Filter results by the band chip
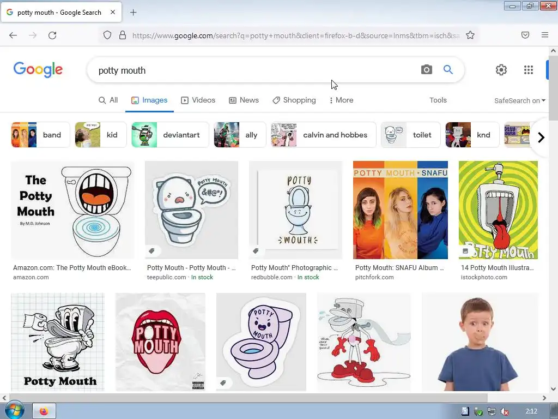 pyautogui.click(x=40, y=135)
